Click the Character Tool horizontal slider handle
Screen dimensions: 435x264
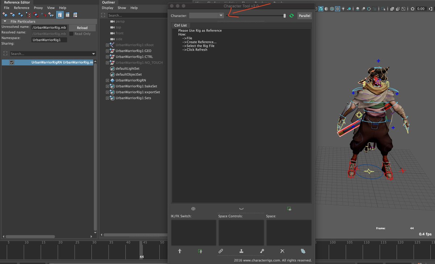click(x=285, y=16)
